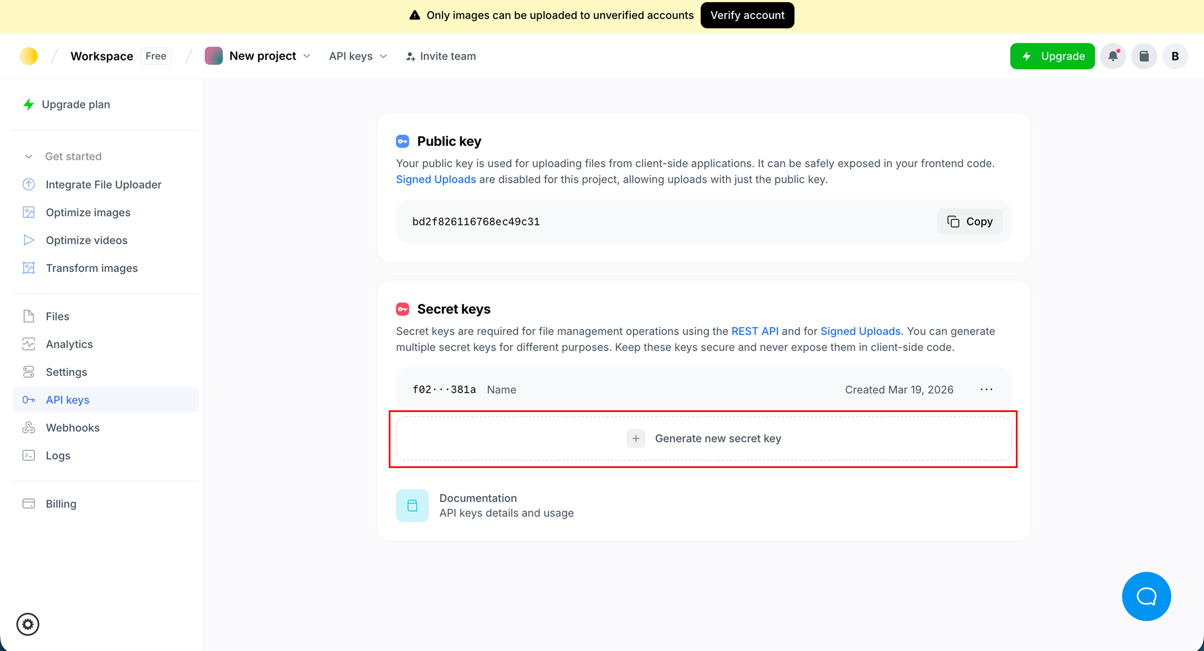Copy the public key
1204x651 pixels.
[x=969, y=221]
